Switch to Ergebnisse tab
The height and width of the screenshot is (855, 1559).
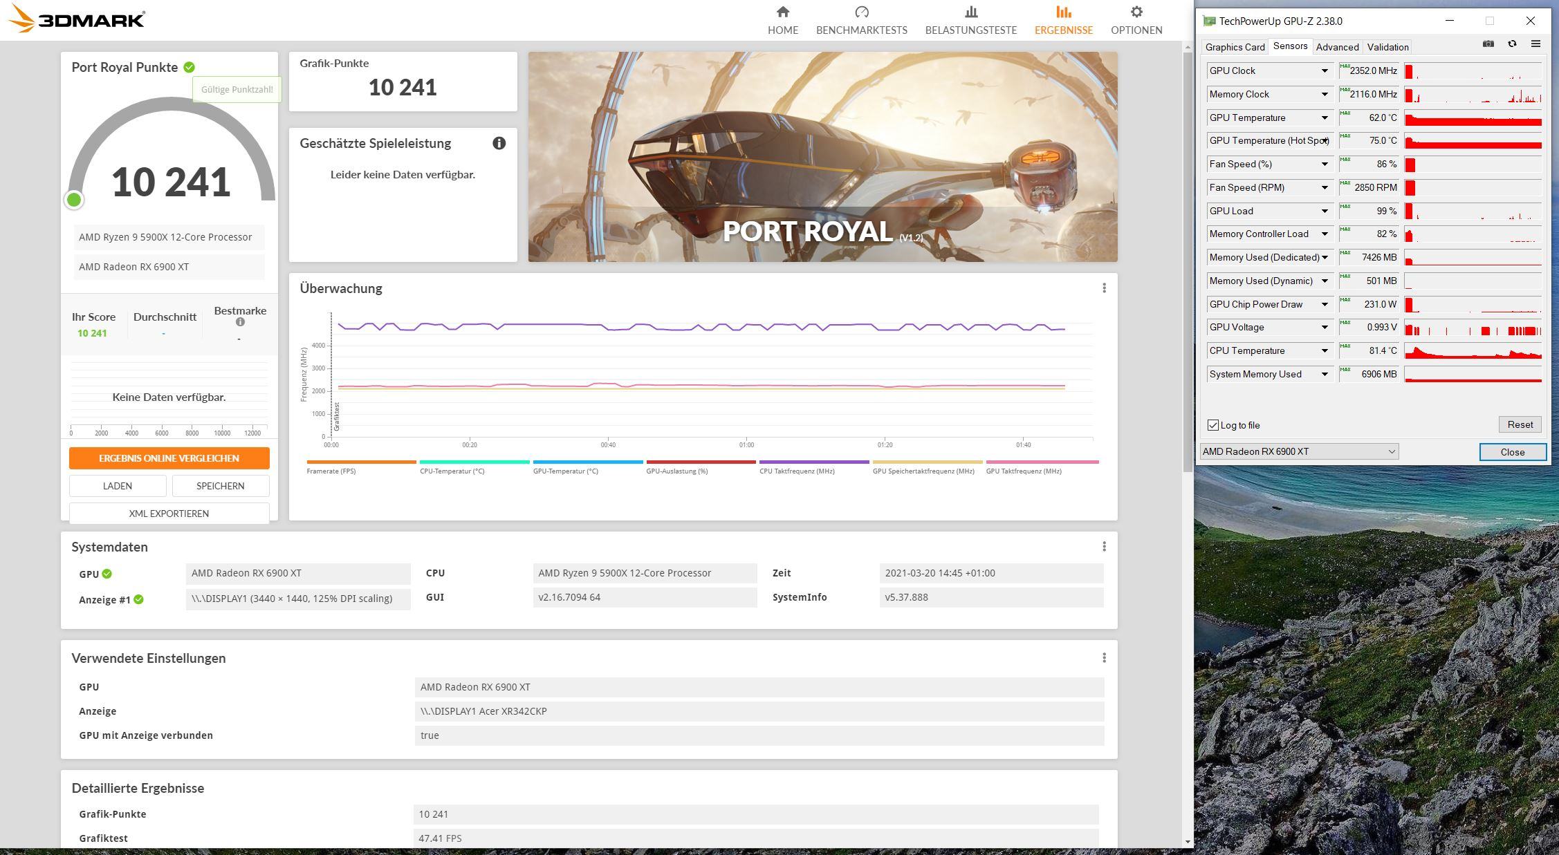pos(1063,20)
